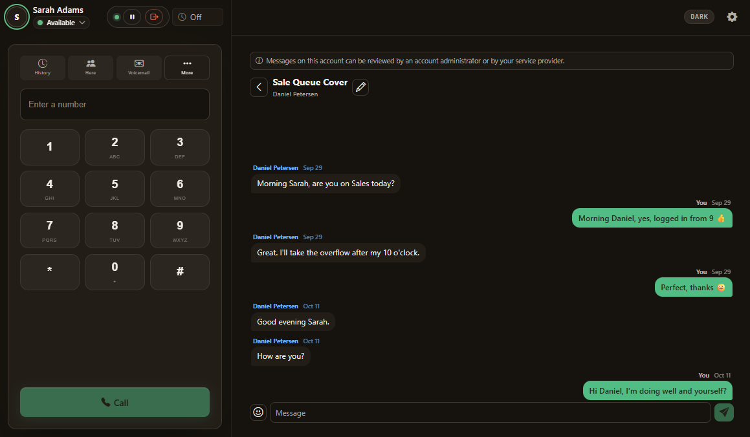Click the info icon in review notice

point(259,61)
